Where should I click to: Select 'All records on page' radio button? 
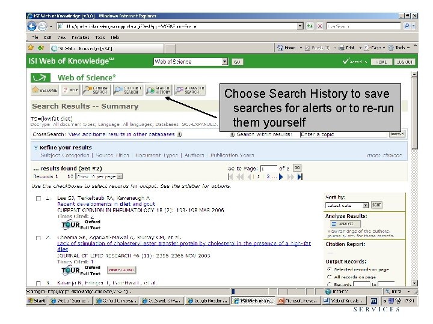329,277
